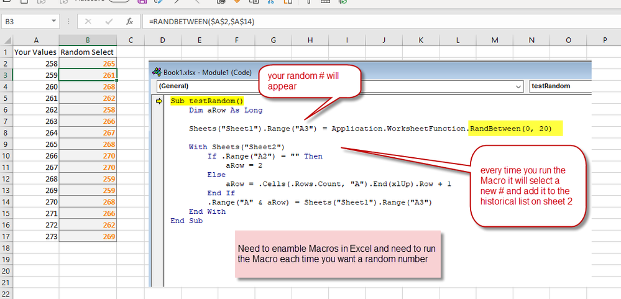The height and width of the screenshot is (299, 621).
Task: Select column A header
Action: 36,40
